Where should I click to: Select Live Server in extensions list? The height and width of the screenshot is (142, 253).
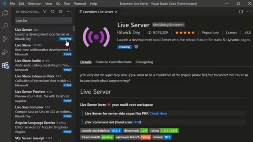[x=43, y=34]
